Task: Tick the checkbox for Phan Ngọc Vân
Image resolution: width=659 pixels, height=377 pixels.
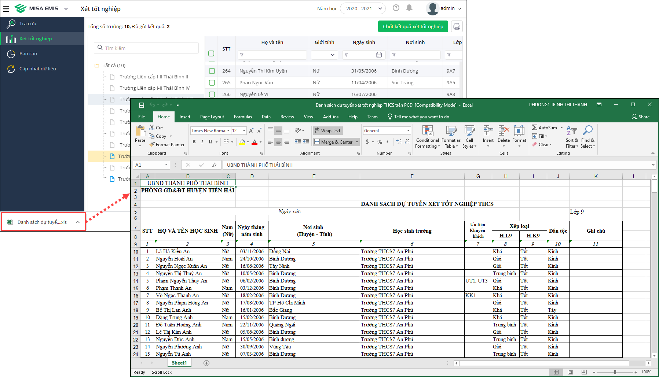Action: click(212, 82)
